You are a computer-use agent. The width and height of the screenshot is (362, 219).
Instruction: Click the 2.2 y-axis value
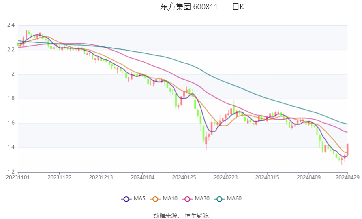tap(11, 49)
